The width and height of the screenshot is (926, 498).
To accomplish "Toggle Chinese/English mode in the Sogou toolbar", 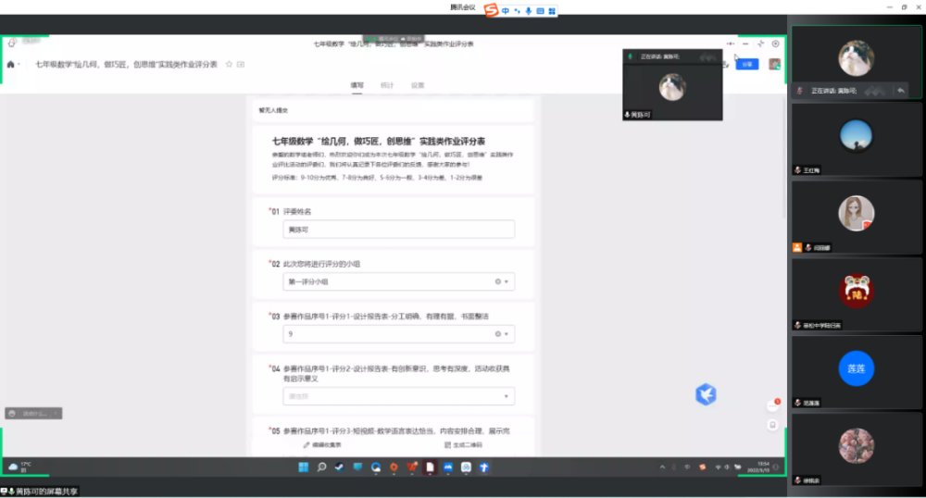I will point(505,11).
